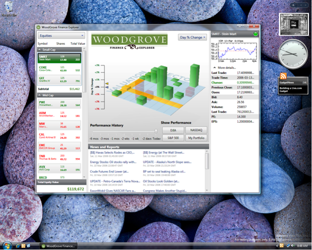
Task: Click the Symbol column header
Action: 43,44
